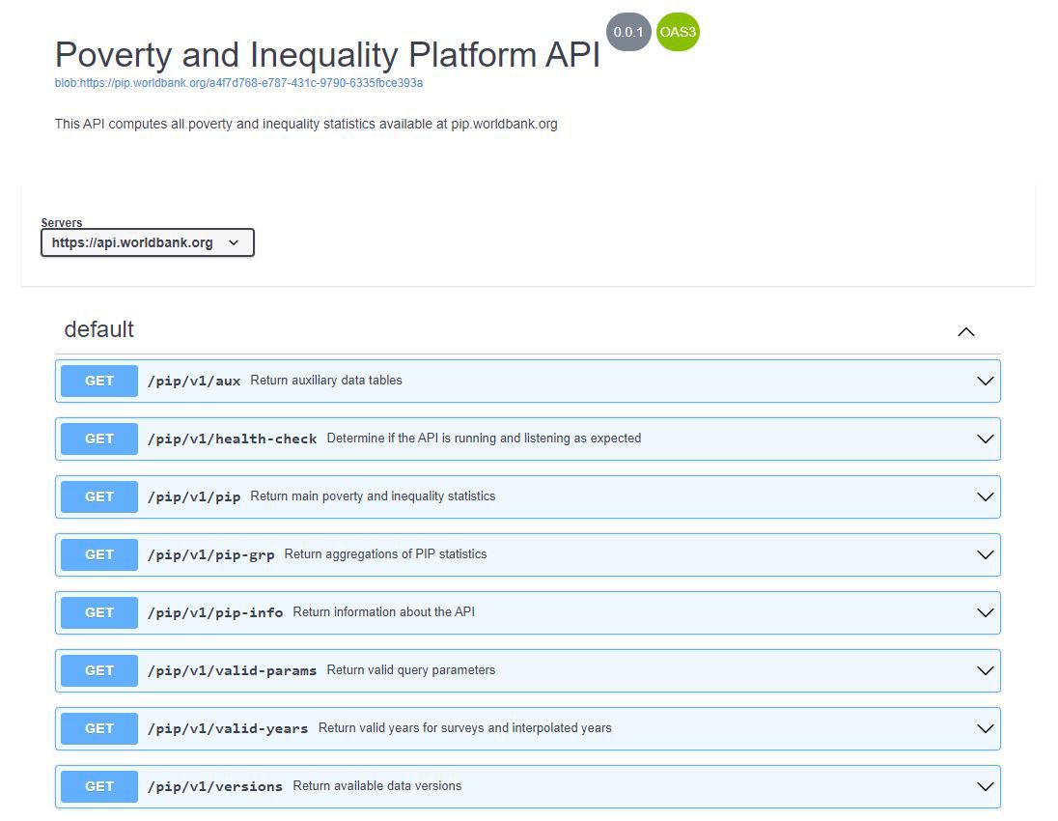Open the Servers dropdown
Viewport: 1058px width, 821px height.
tap(147, 242)
